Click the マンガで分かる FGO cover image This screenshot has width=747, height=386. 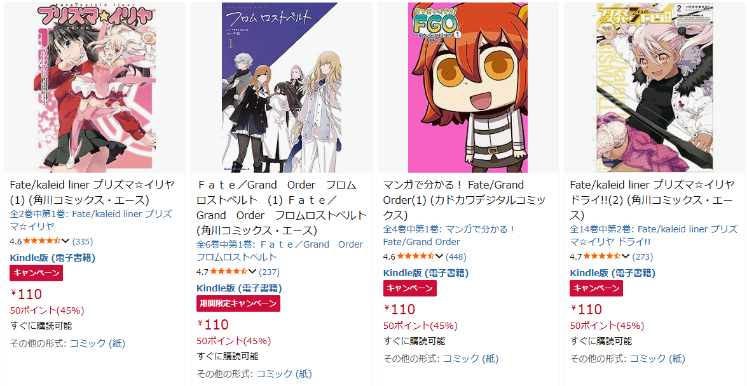(468, 87)
